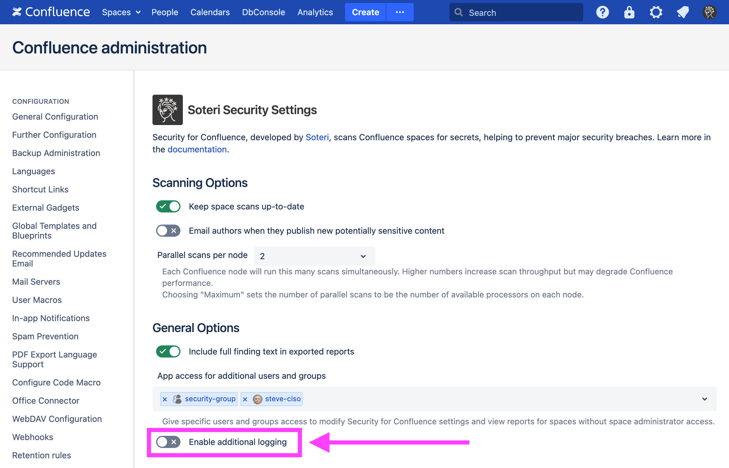The height and width of the screenshot is (468, 729).
Task: Open the documentation link
Action: pyautogui.click(x=197, y=149)
